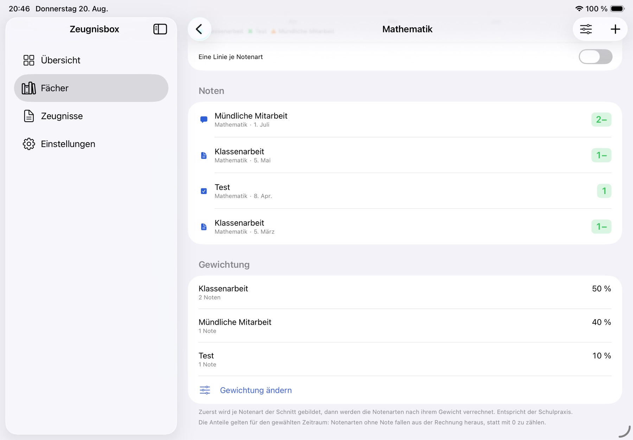Click 1− badge of Klassenarbeit 5. März
This screenshot has height=440, width=633.
(601, 227)
